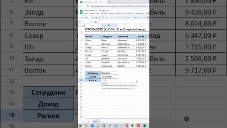Close the formula suggestion tooltip X
The width and height of the screenshot is (227, 128).
click(137, 81)
